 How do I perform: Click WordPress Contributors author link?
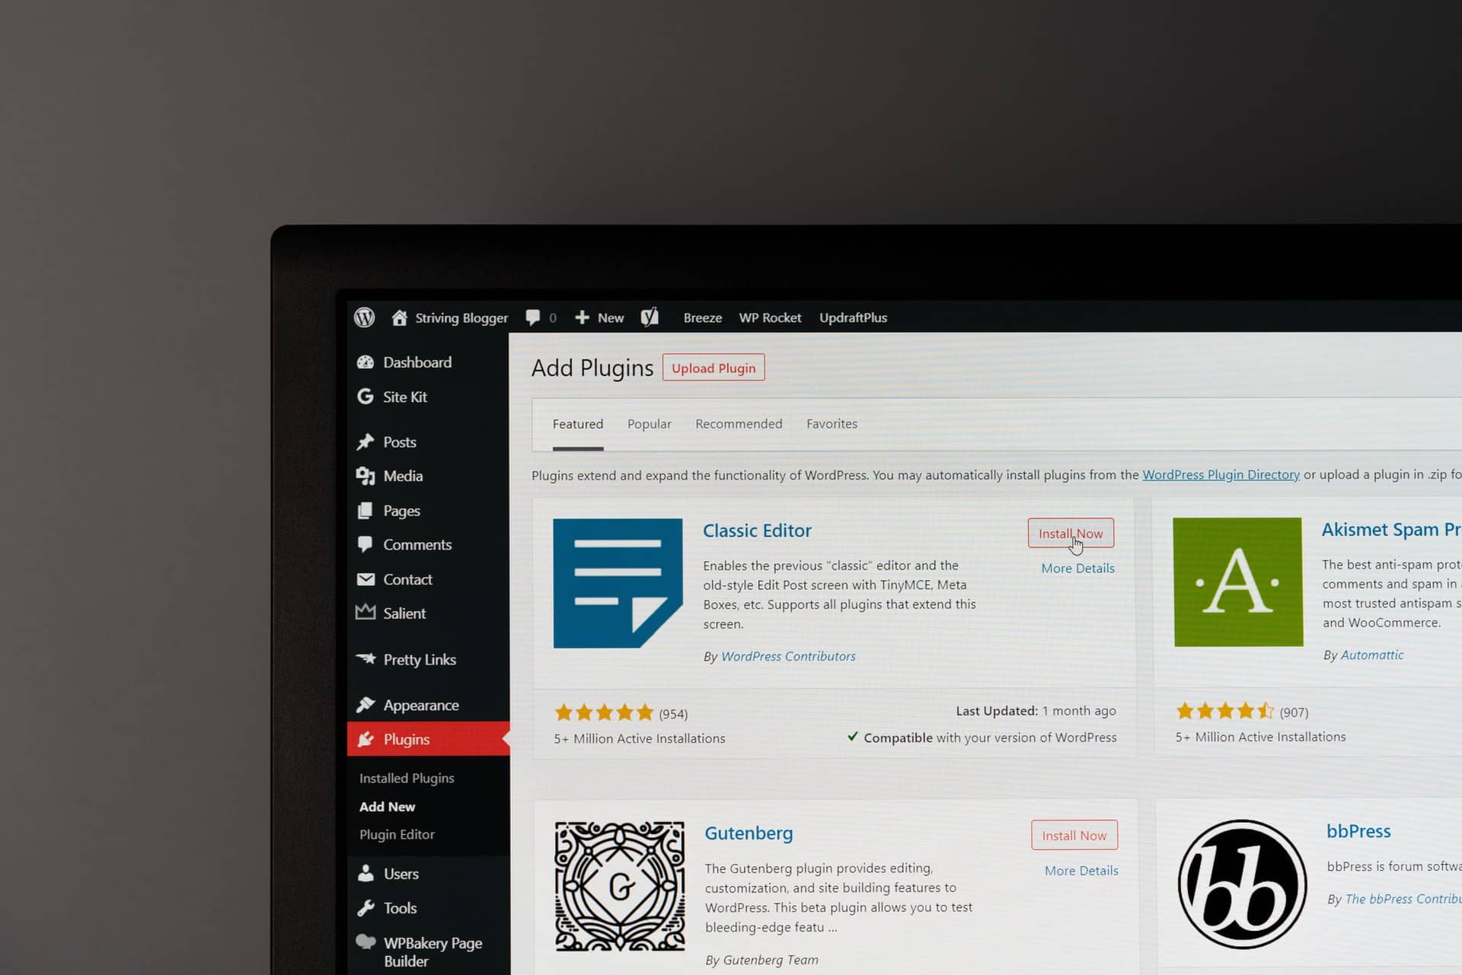(787, 656)
